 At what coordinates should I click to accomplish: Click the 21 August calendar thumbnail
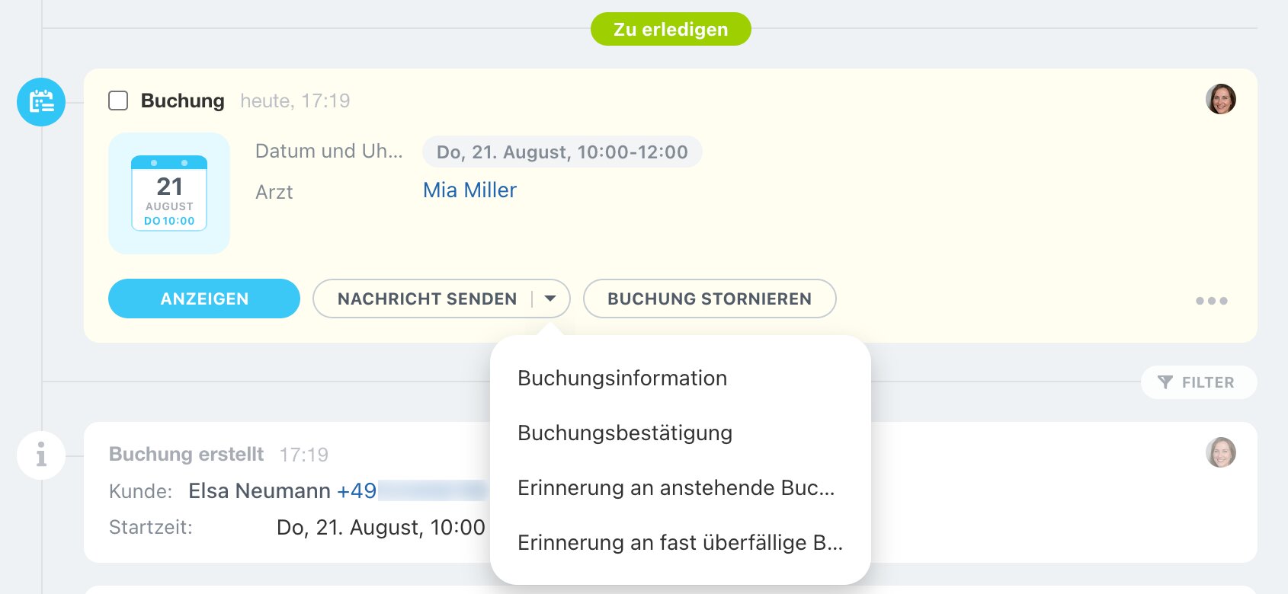coord(169,193)
